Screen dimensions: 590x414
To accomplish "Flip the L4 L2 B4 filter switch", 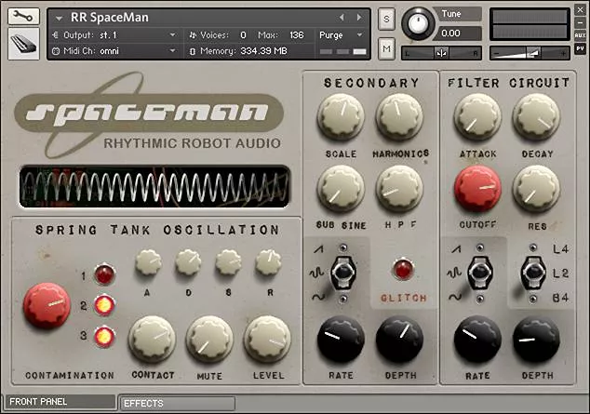I will 533,274.
